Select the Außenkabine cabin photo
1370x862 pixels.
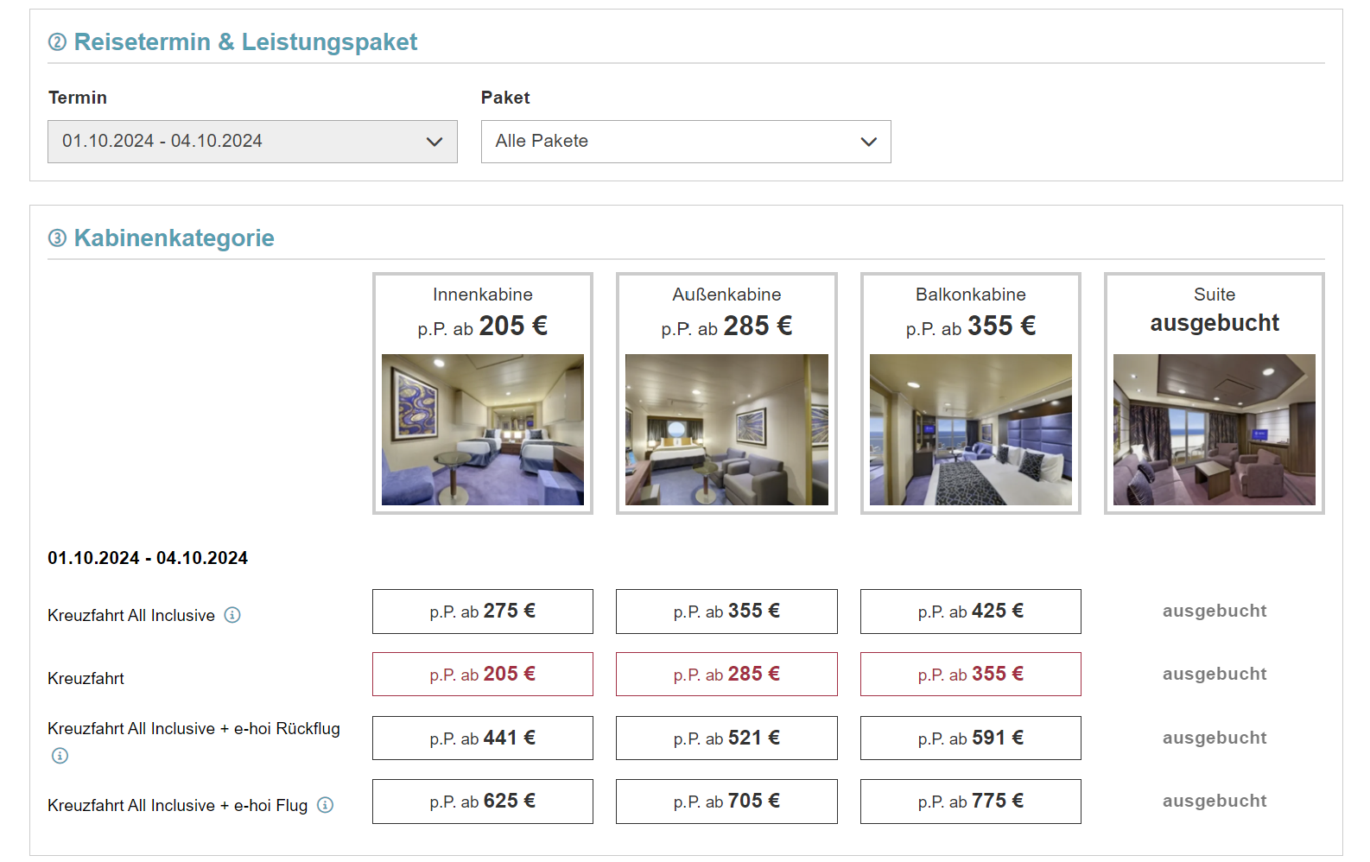[726, 429]
